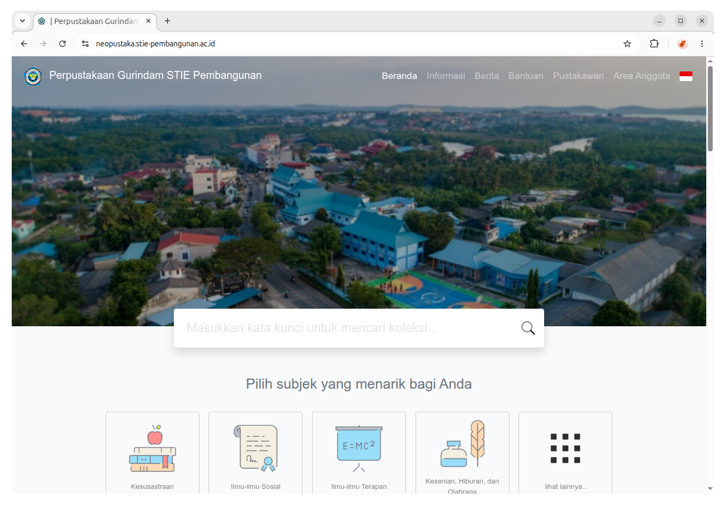Image resolution: width=726 pixels, height=507 pixels.
Task: Open the Pustakawan menu item
Action: [578, 76]
